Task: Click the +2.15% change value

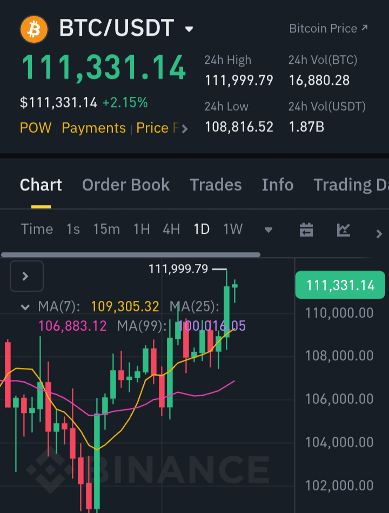Action: coord(125,103)
